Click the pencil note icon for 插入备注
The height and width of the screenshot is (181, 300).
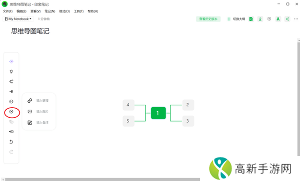pos(30,123)
